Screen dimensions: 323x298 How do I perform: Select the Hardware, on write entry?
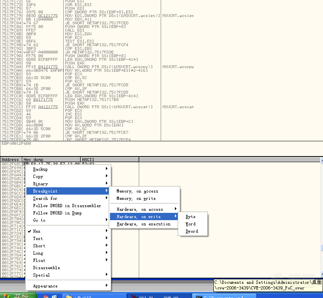pos(144,217)
